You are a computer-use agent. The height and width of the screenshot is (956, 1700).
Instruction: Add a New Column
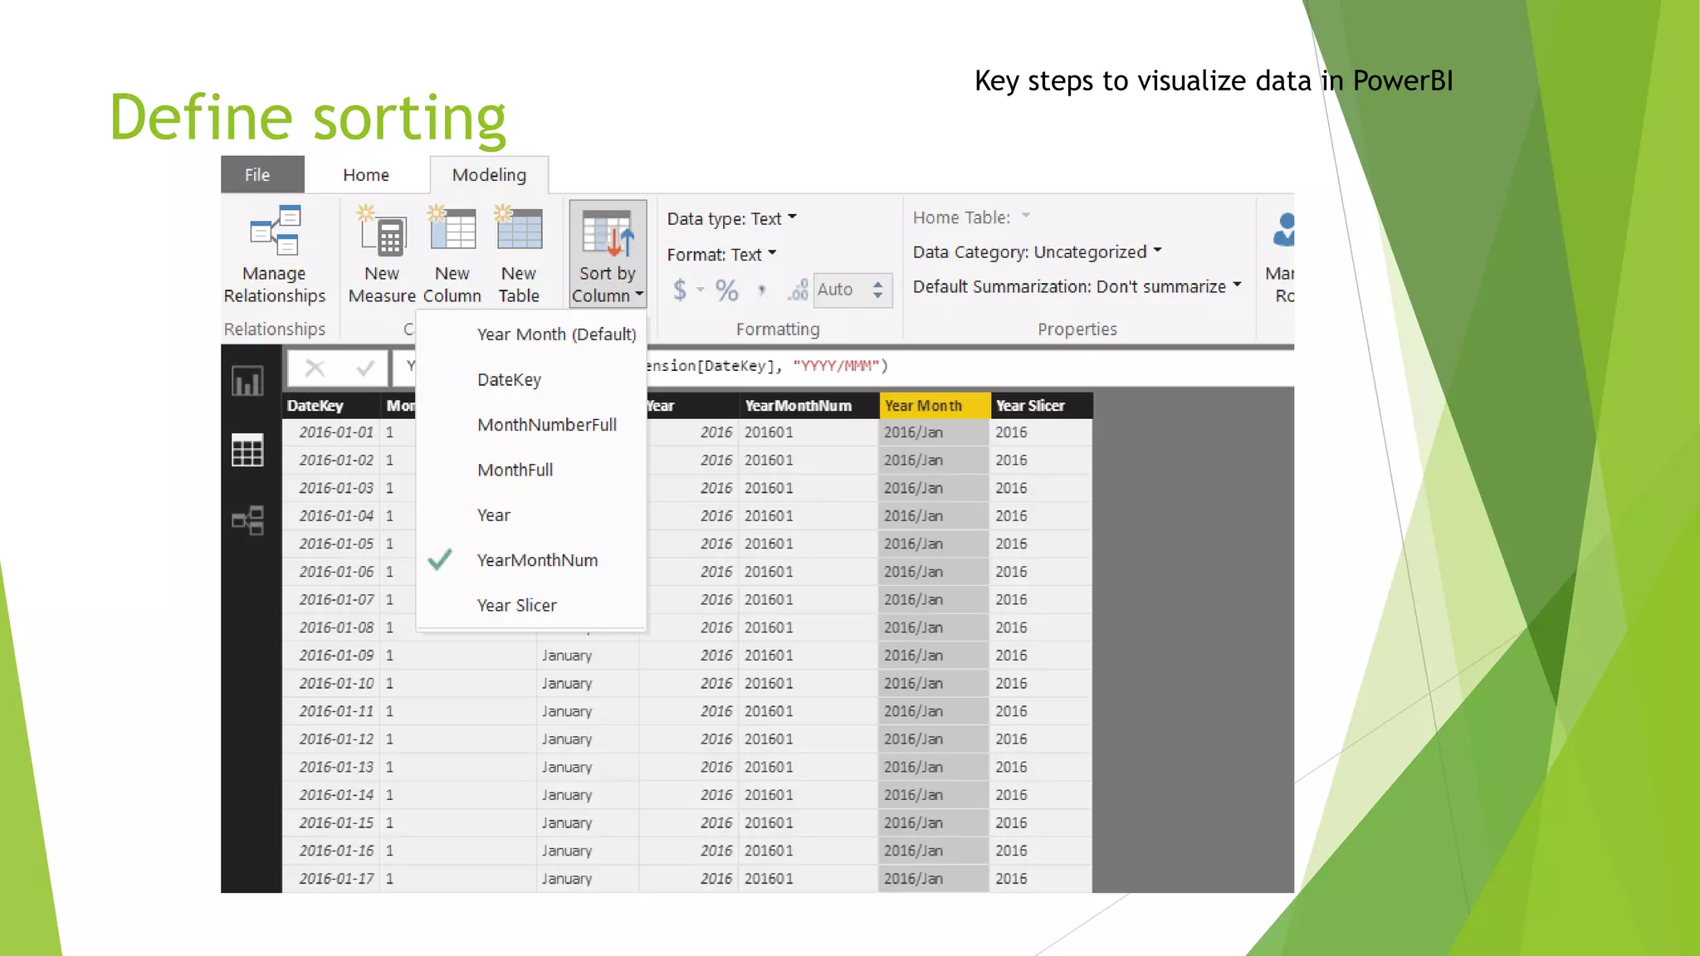click(x=452, y=254)
